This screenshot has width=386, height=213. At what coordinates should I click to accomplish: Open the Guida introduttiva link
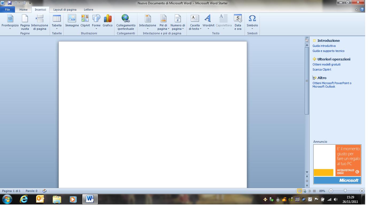[x=324, y=46]
